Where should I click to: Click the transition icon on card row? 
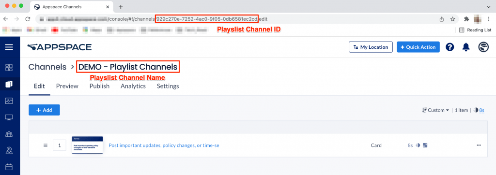(418, 146)
